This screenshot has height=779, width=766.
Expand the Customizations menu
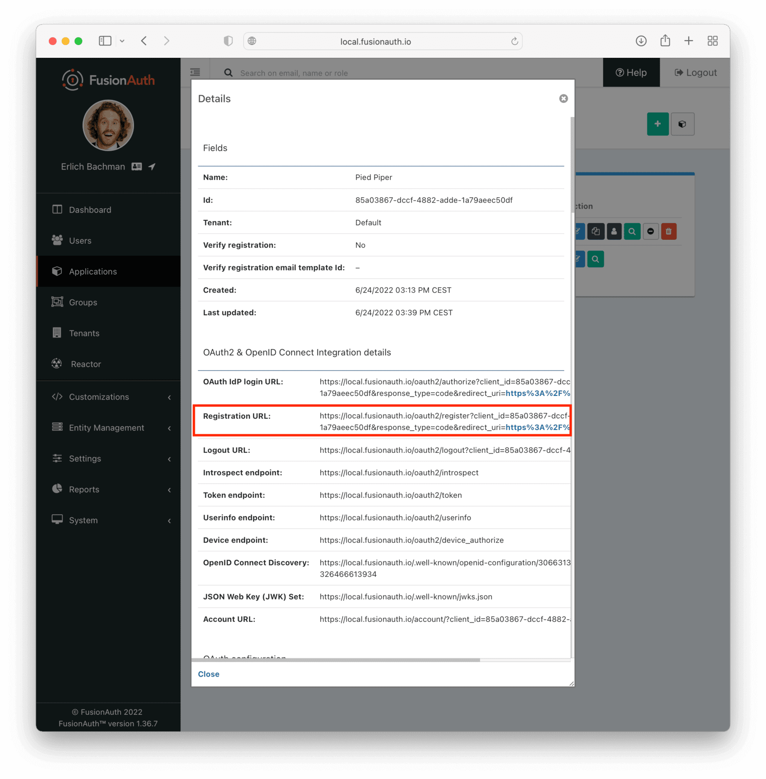[99, 396]
